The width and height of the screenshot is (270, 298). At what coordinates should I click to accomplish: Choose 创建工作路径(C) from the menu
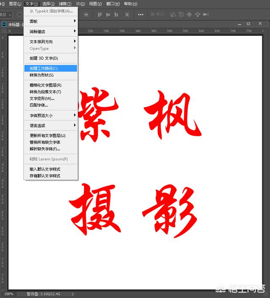tap(51, 68)
